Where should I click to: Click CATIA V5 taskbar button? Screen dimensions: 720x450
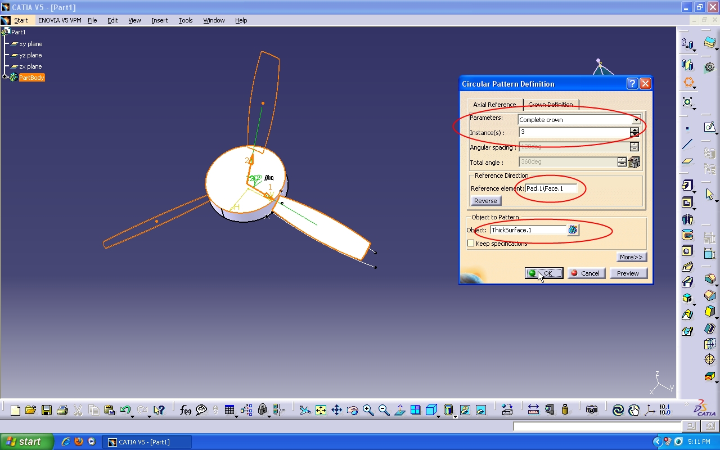pyautogui.click(x=147, y=442)
